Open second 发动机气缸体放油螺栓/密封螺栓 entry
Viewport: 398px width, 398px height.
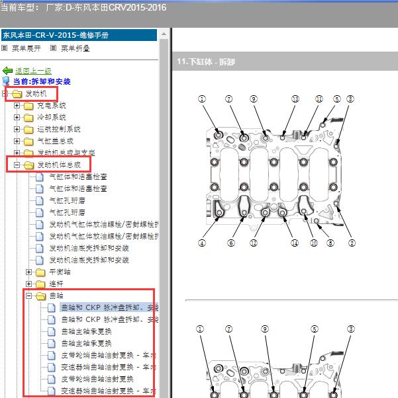point(103,236)
